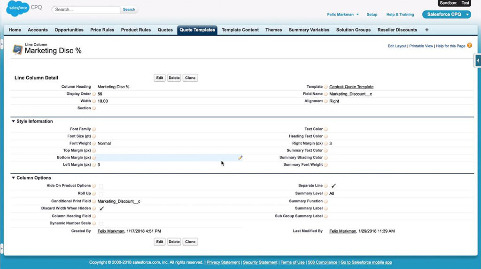The height and width of the screenshot is (269, 481).
Task: Toggle the Dynamic Number Scale checkbox
Action: 101,223
